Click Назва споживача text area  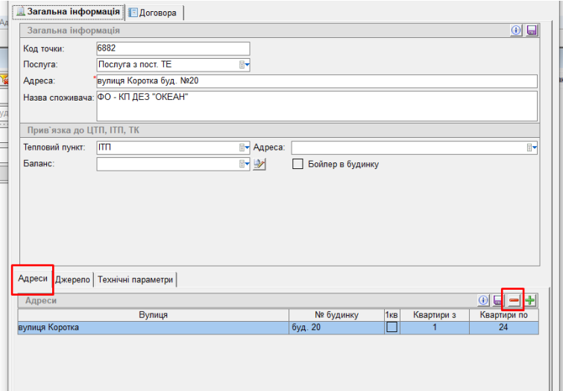316,105
